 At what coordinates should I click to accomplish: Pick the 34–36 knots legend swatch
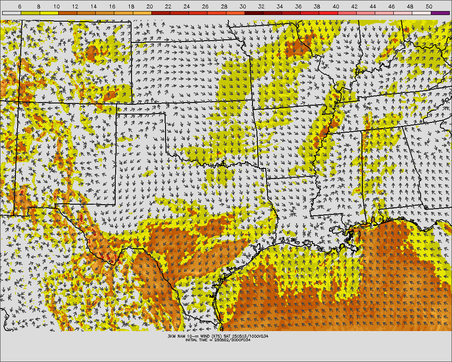pos(291,13)
